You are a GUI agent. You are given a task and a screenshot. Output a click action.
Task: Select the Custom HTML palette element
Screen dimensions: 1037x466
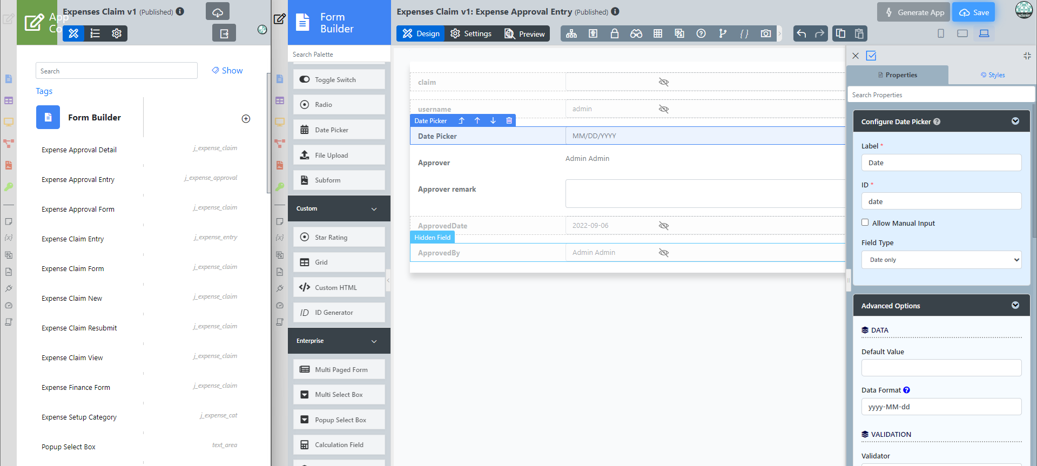pos(339,287)
